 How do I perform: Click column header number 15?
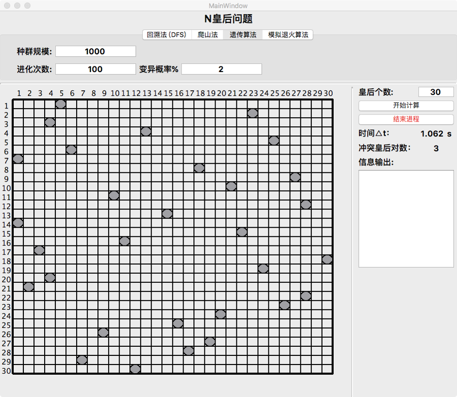[168, 93]
